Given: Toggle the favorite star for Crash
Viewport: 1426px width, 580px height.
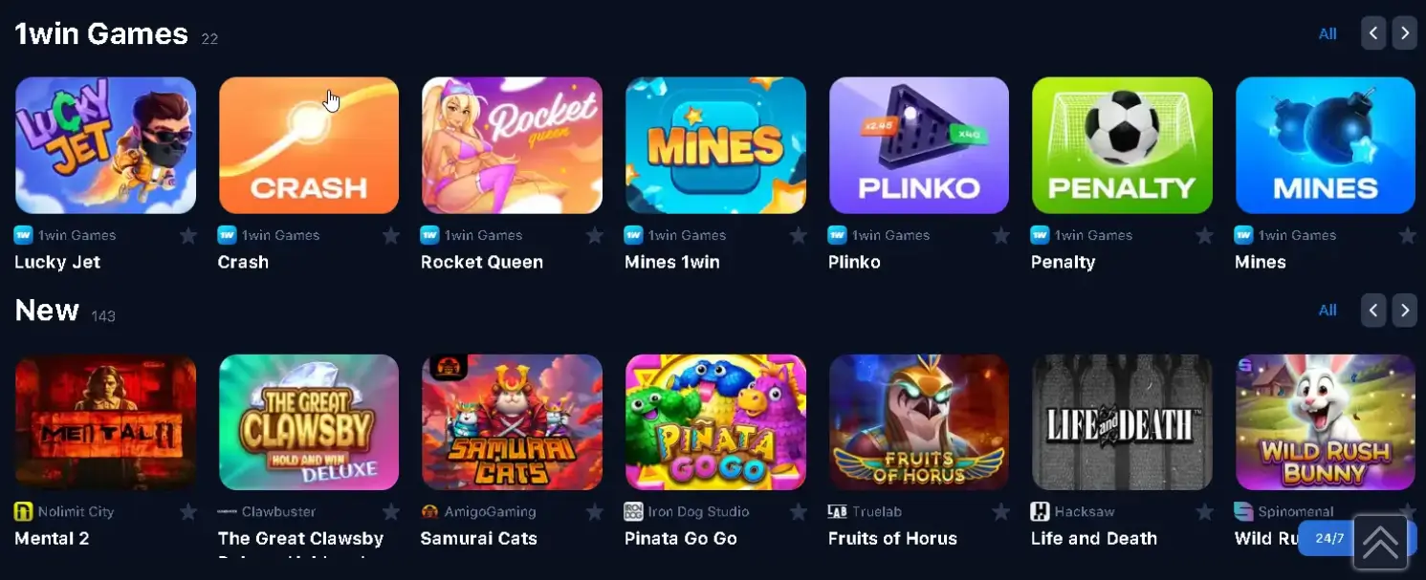Looking at the screenshot, I should 391,235.
